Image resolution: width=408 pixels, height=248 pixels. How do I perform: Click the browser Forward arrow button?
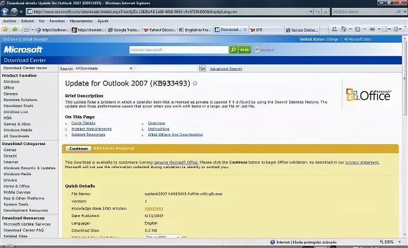click(14, 12)
